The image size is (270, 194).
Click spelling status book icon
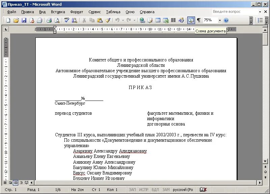[203, 190]
